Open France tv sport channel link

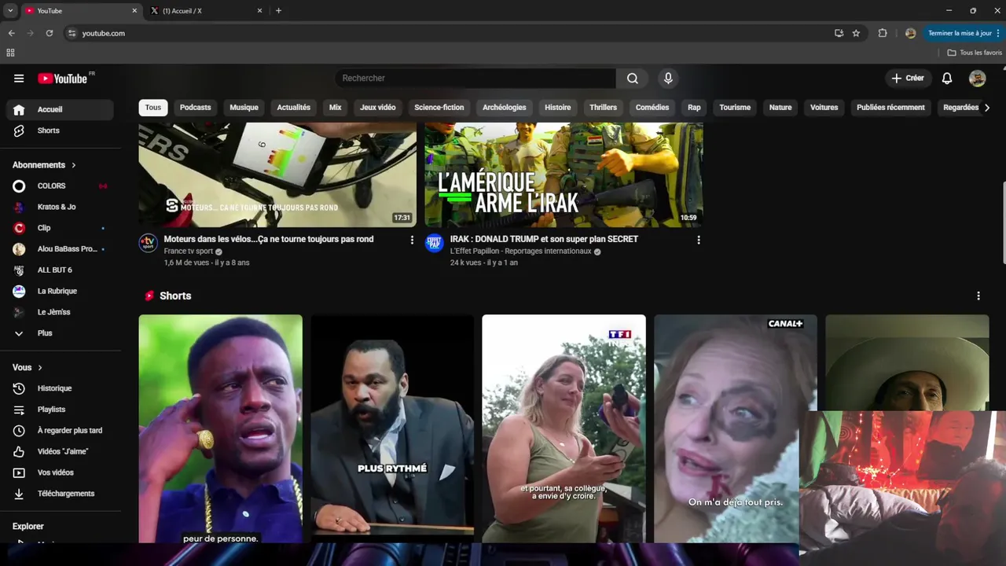(x=189, y=252)
